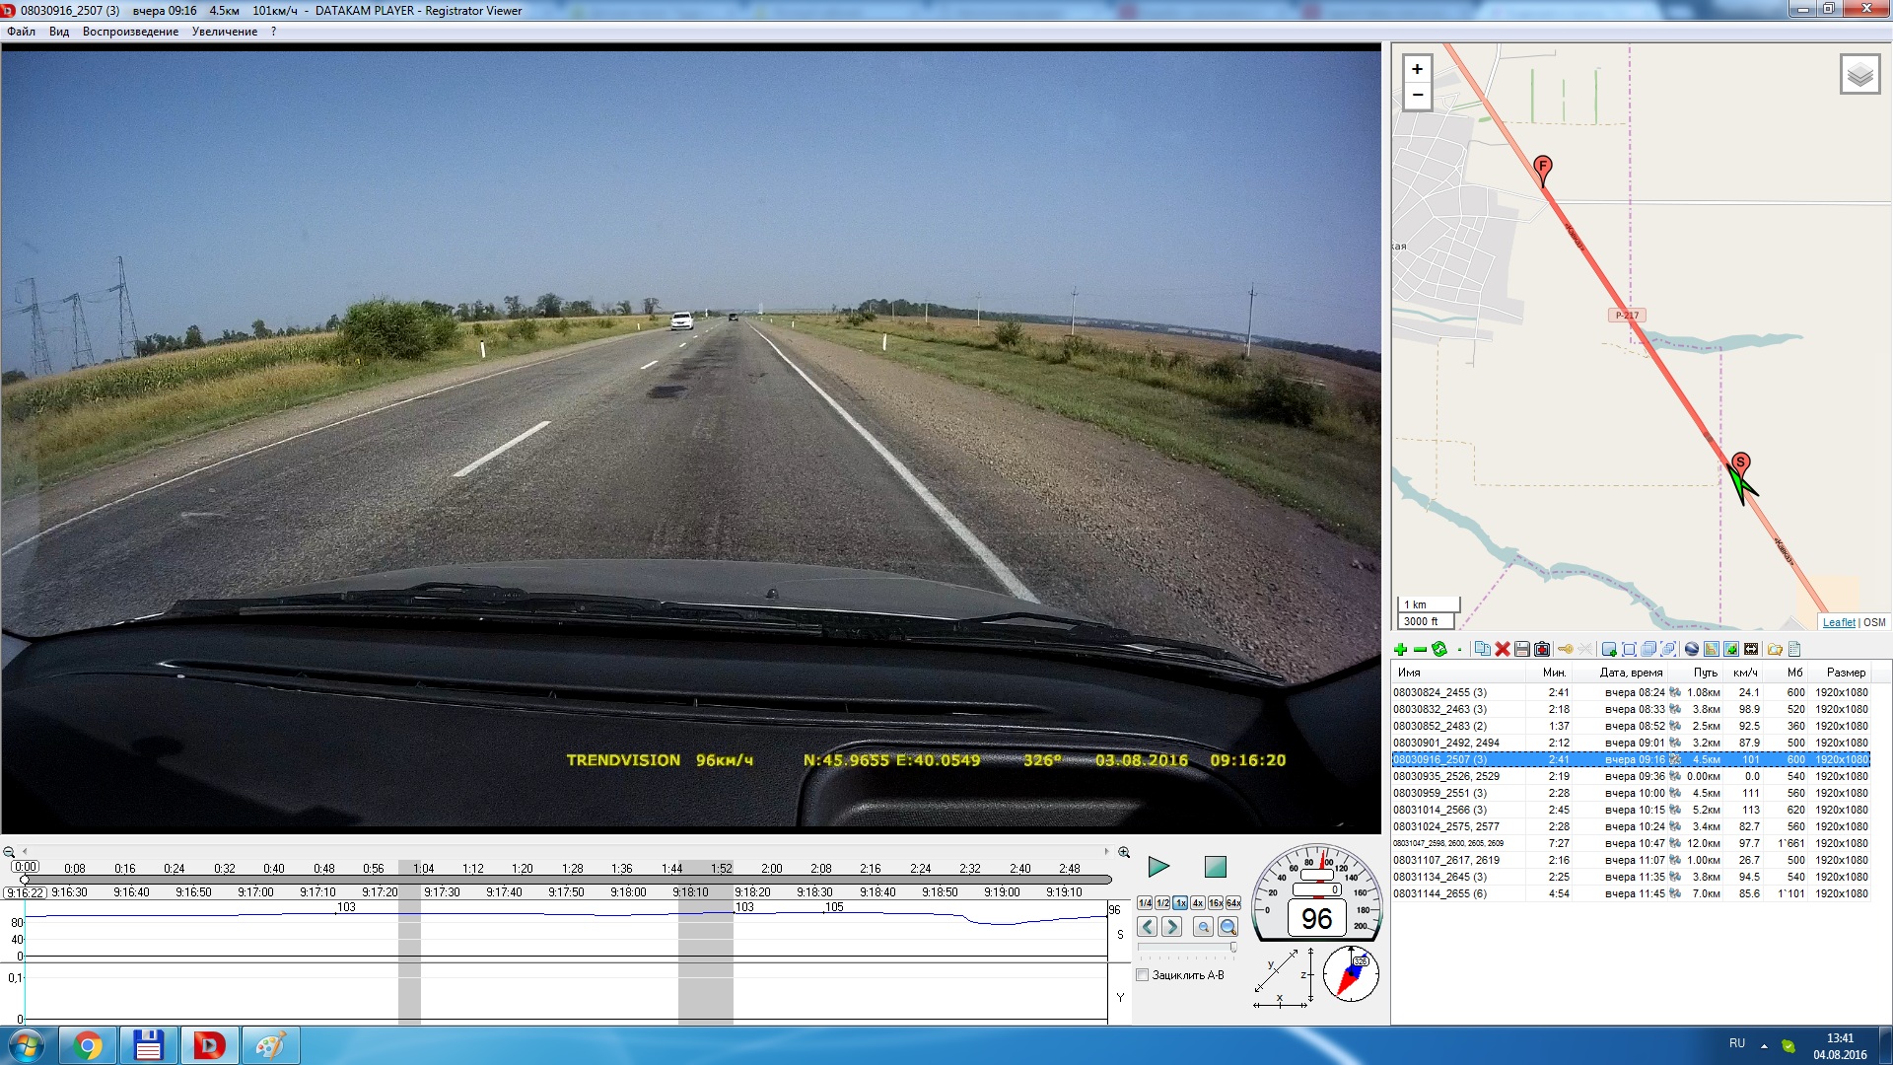
Task: Select the 1/2 playback speed button
Action: [x=1162, y=903]
